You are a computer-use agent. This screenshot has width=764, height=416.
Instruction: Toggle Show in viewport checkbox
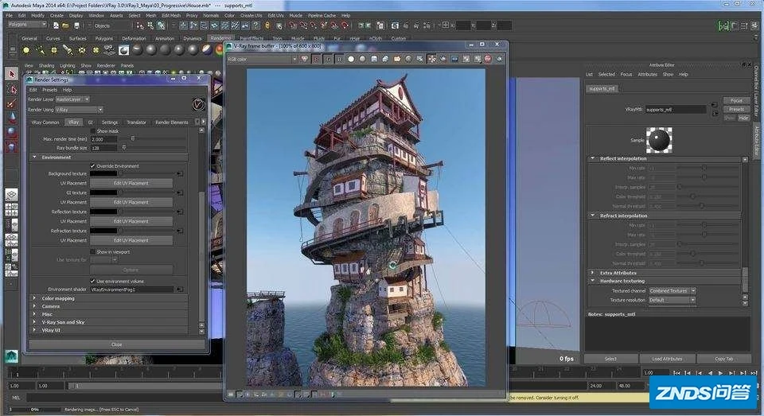92,252
